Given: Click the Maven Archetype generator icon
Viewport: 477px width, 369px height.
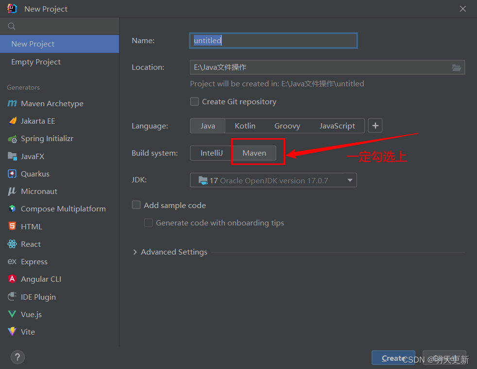Looking at the screenshot, I should pyautogui.click(x=12, y=104).
